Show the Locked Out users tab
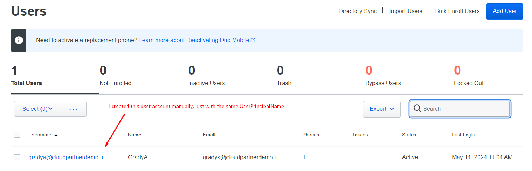 pos(469,76)
